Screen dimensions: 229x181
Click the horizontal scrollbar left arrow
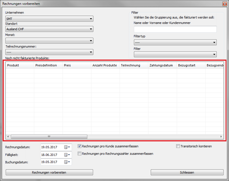click(x=8, y=137)
